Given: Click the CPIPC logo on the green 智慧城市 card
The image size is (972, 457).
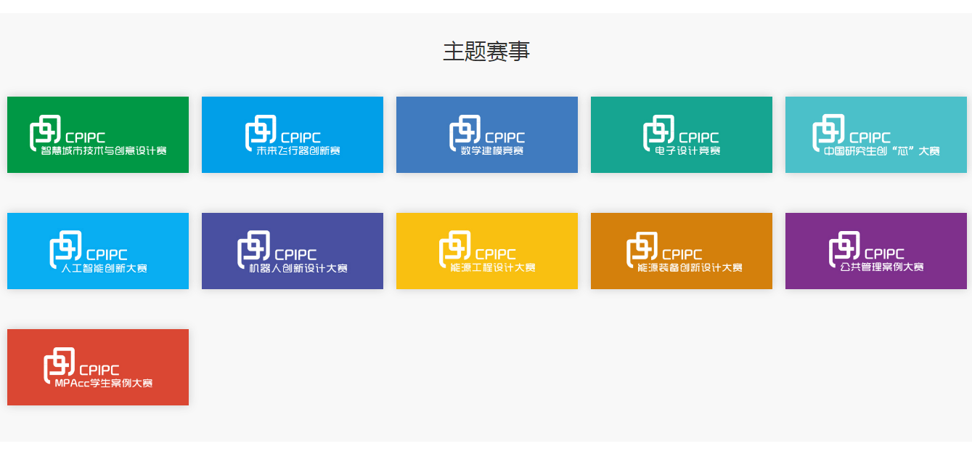Looking at the screenshot, I should point(45,132).
